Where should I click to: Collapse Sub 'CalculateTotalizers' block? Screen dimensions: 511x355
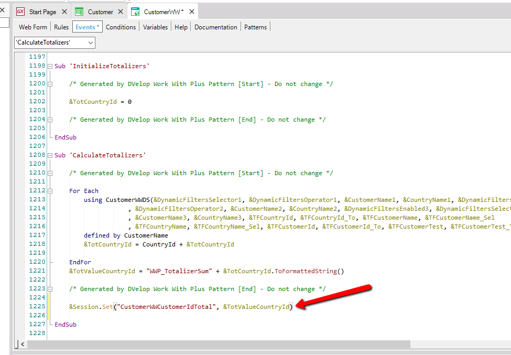(50, 156)
